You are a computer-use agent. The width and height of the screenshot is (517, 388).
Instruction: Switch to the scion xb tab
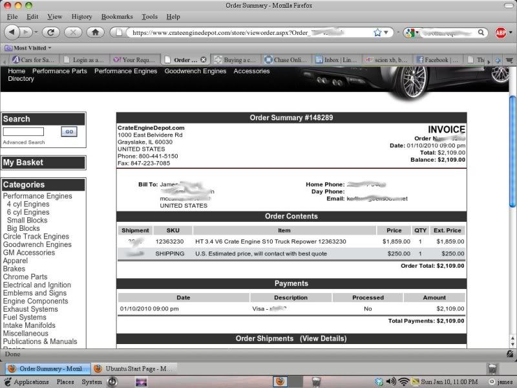click(x=387, y=59)
